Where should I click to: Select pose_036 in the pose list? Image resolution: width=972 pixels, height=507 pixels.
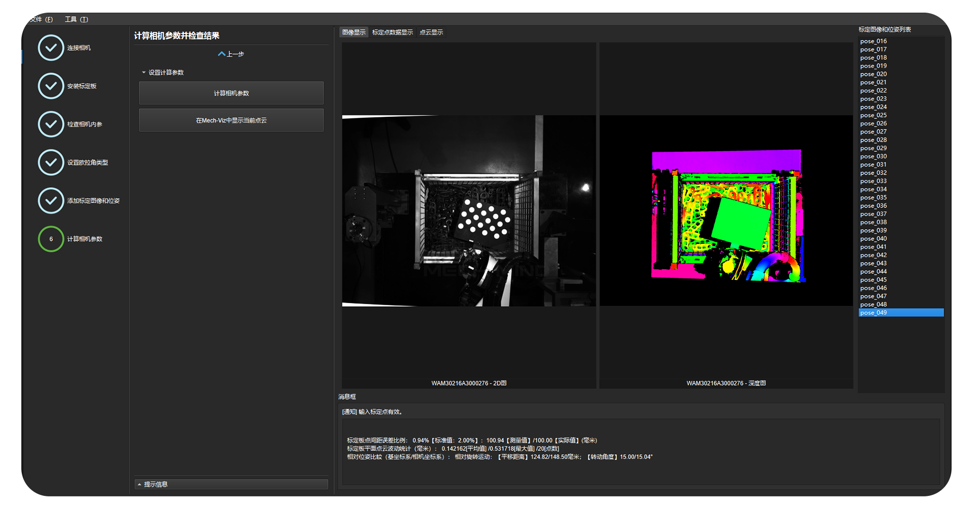(x=901, y=205)
